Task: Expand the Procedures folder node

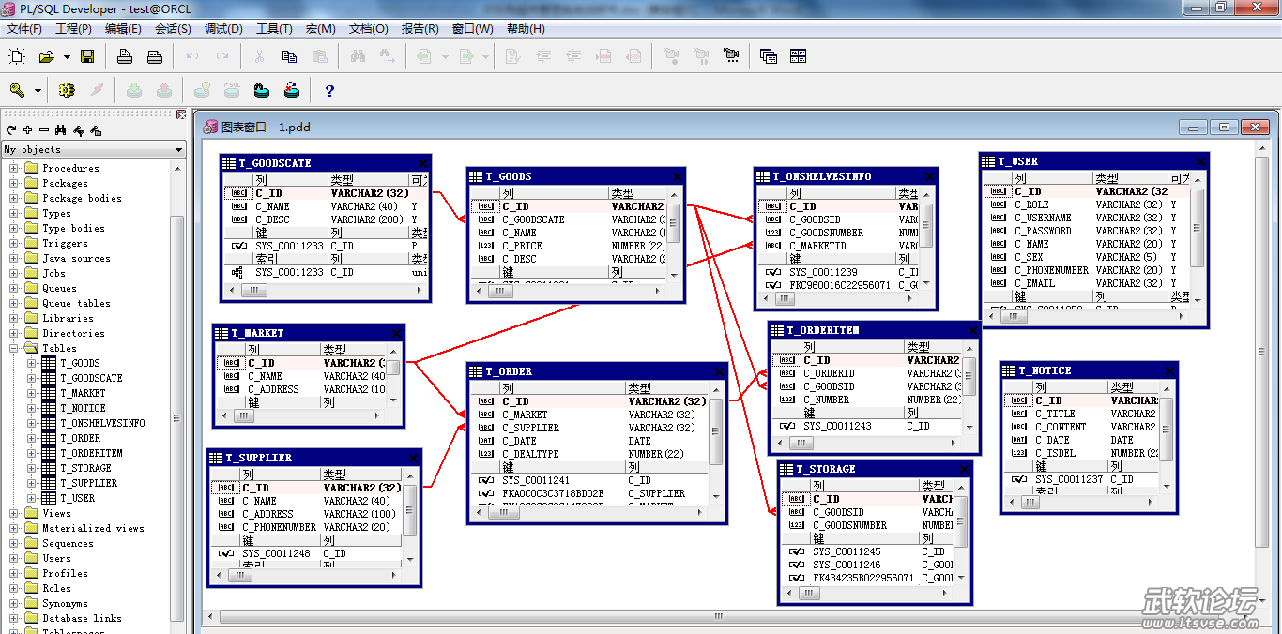Action: click(14, 169)
